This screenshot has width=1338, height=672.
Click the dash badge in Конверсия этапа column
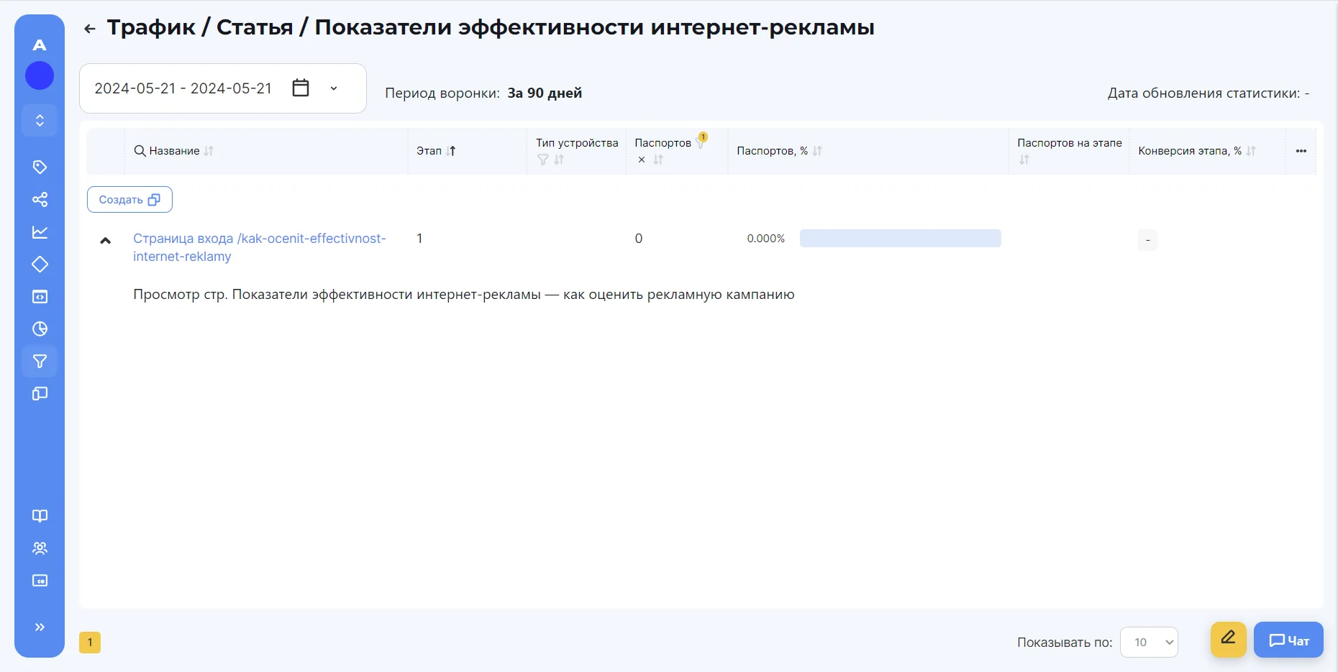point(1147,240)
